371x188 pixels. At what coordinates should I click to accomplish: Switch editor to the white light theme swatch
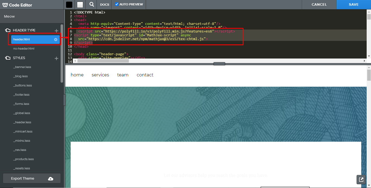pyautogui.click(x=80, y=5)
